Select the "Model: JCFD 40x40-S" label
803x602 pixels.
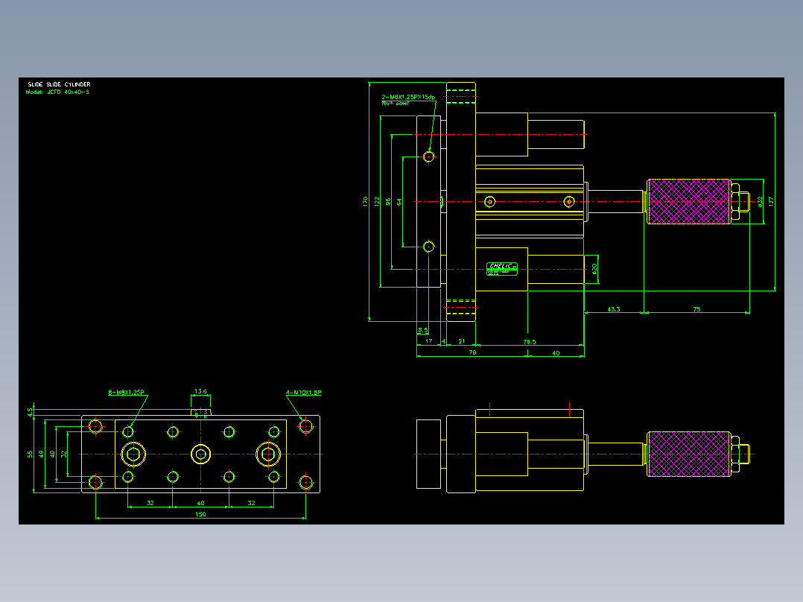coord(57,92)
